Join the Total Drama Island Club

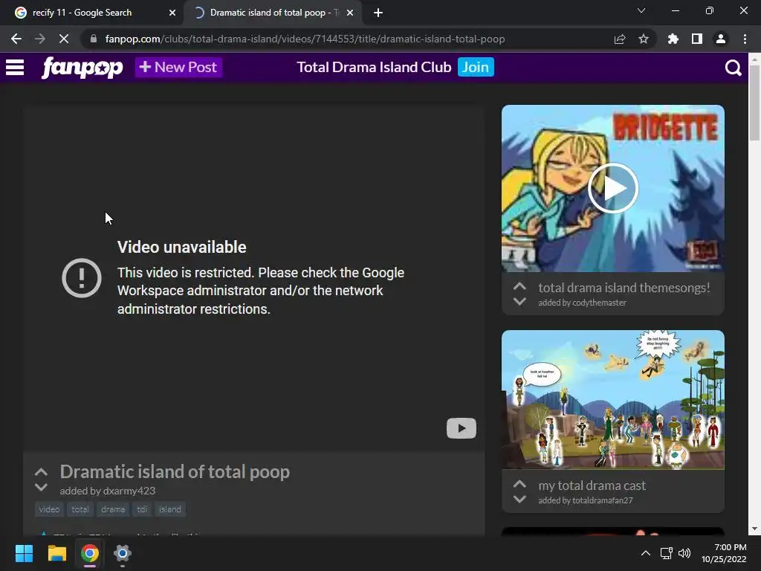[476, 67]
